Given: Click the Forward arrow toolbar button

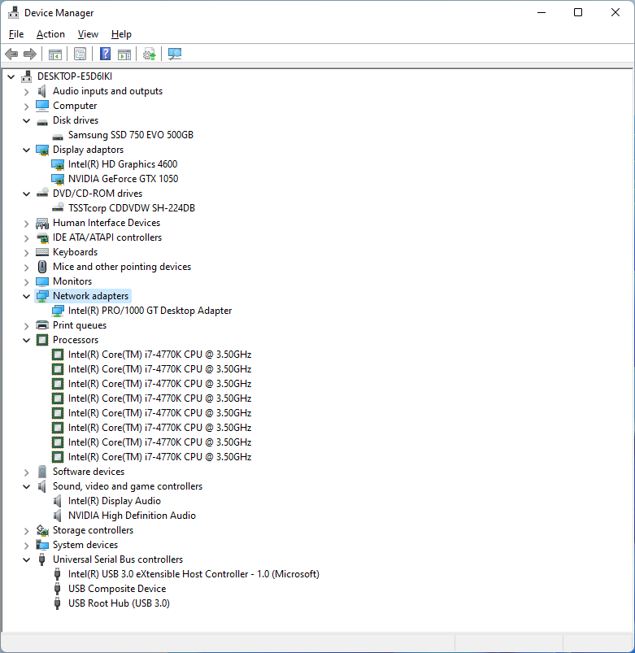Looking at the screenshot, I should 30,54.
